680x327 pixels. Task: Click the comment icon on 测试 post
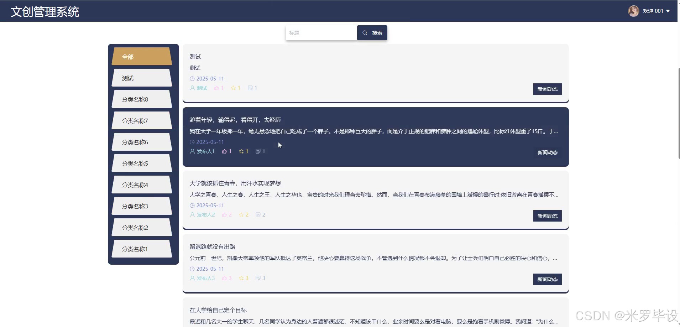coord(250,88)
